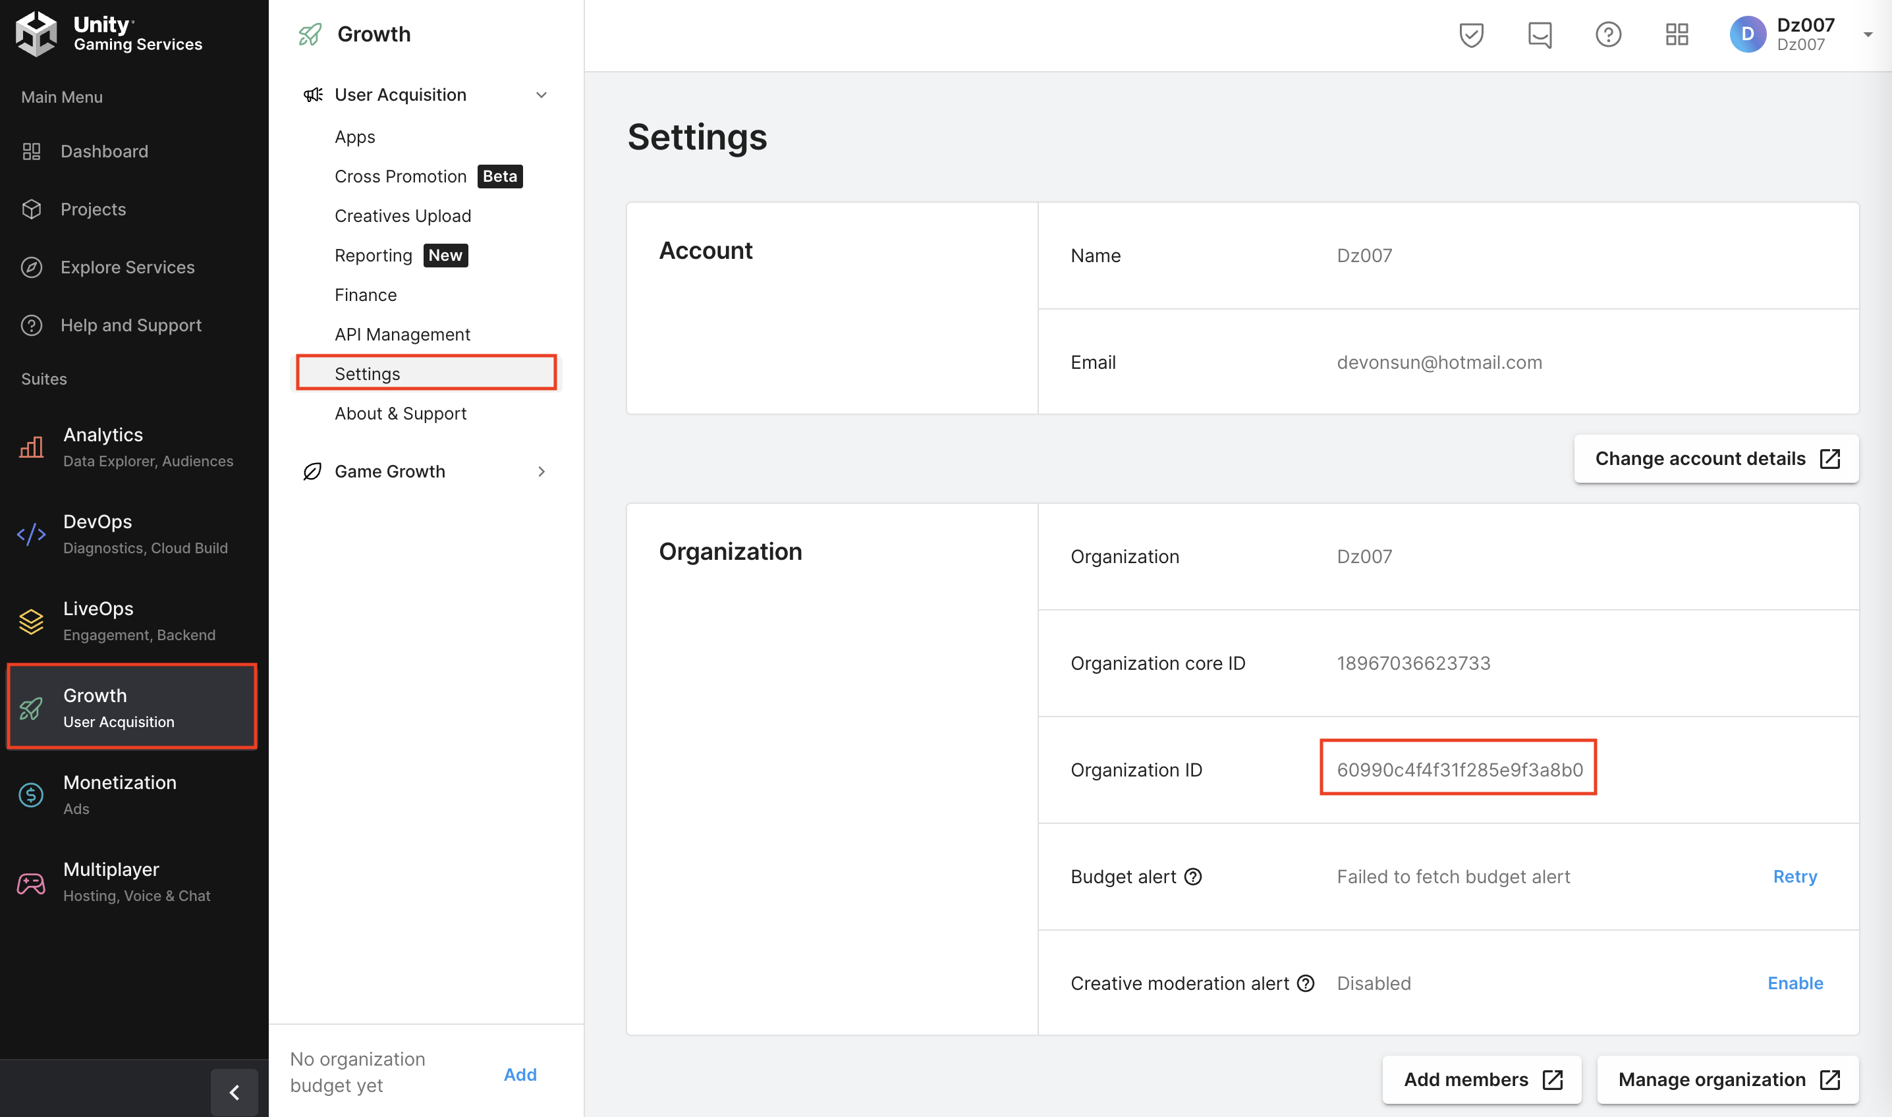Go to Creatives Upload page
The height and width of the screenshot is (1117, 1892).
[x=403, y=216]
